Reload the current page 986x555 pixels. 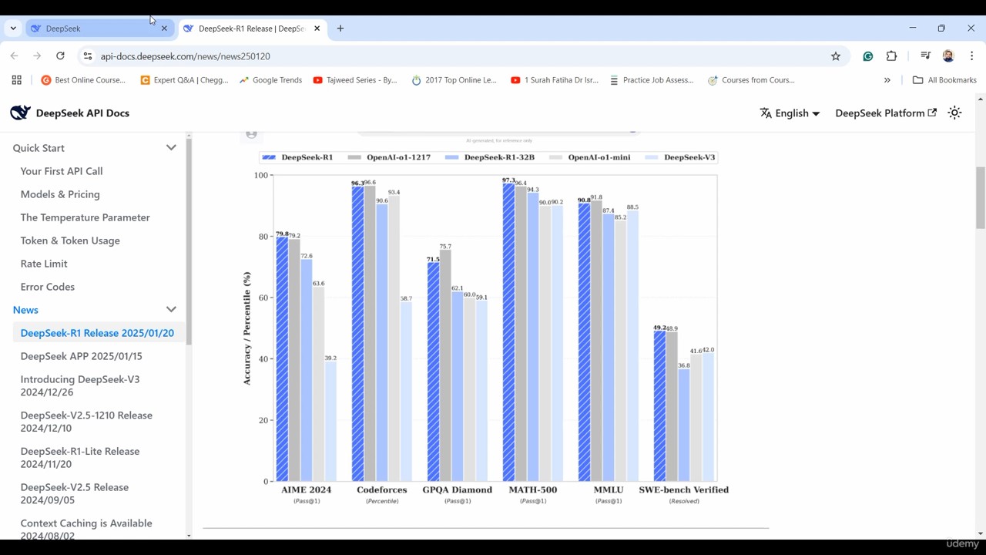pyautogui.click(x=60, y=56)
